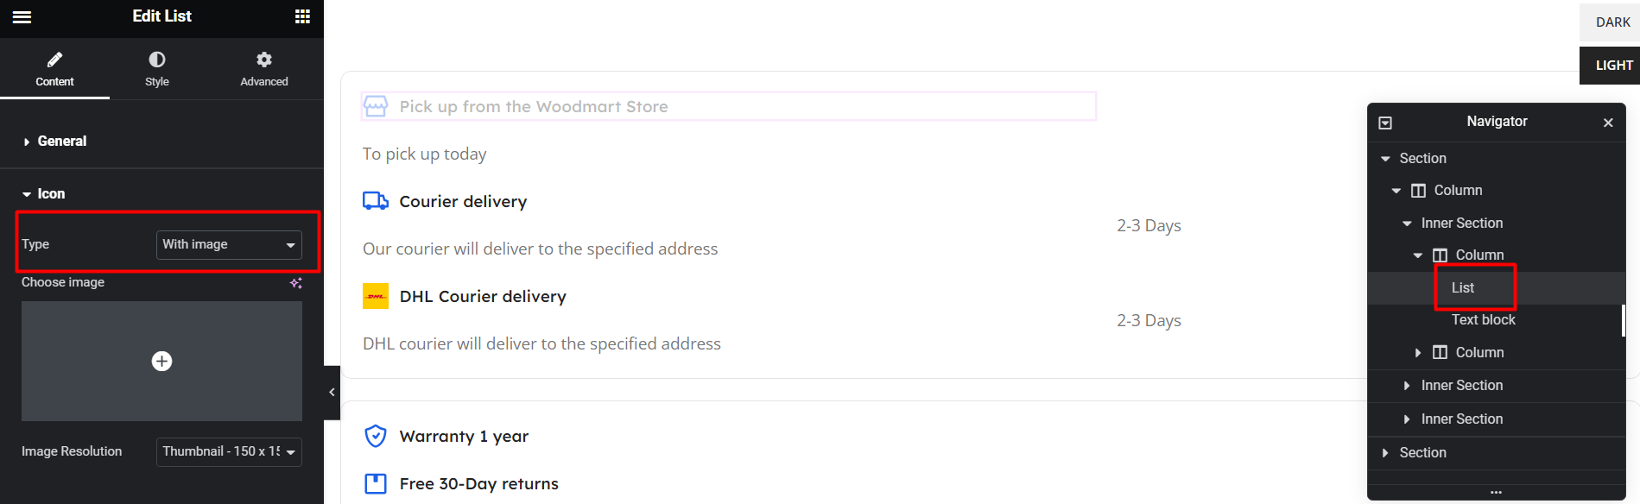Collapse the editor panel with arrow handle
This screenshot has width=1640, height=504.
pos(332,393)
